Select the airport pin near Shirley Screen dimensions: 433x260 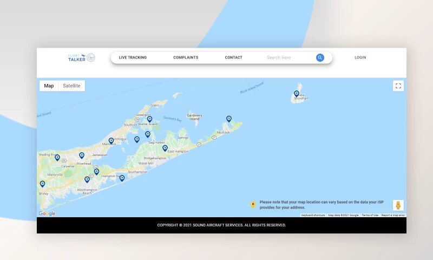(x=42, y=184)
